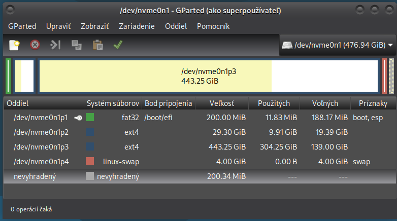The height and width of the screenshot is (221, 397).
Task: Click the key icon beside /dev/nvme0n1p1
Action: 78,118
